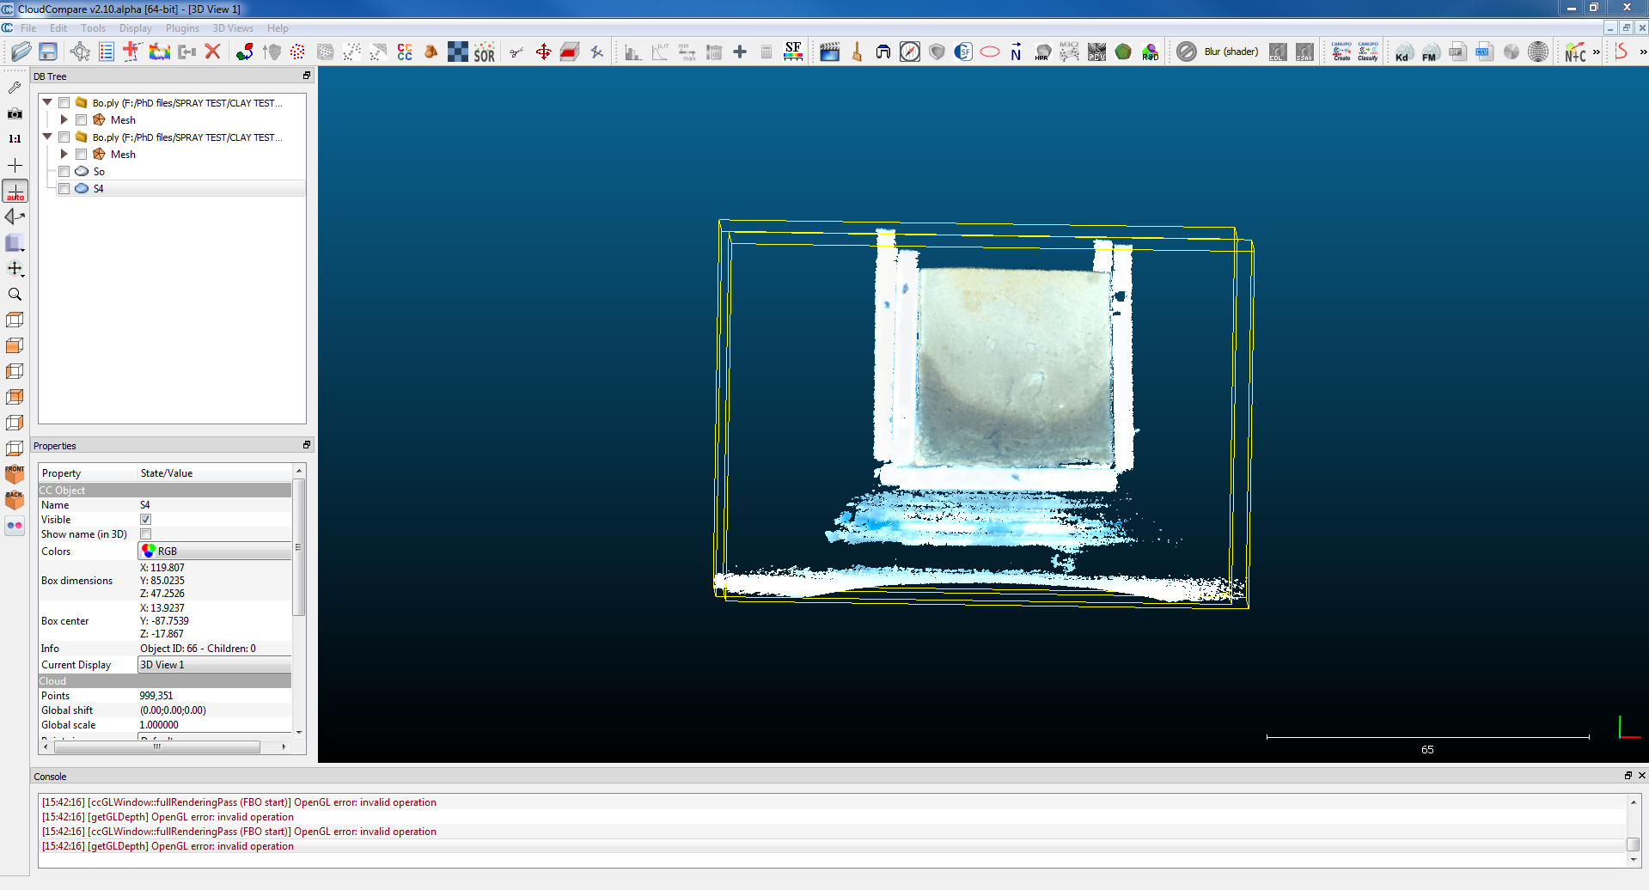
Task: Click the SF color scale icon
Action: click(793, 52)
